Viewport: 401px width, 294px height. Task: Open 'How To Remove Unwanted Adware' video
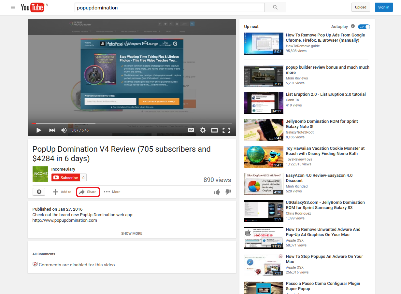click(x=323, y=232)
